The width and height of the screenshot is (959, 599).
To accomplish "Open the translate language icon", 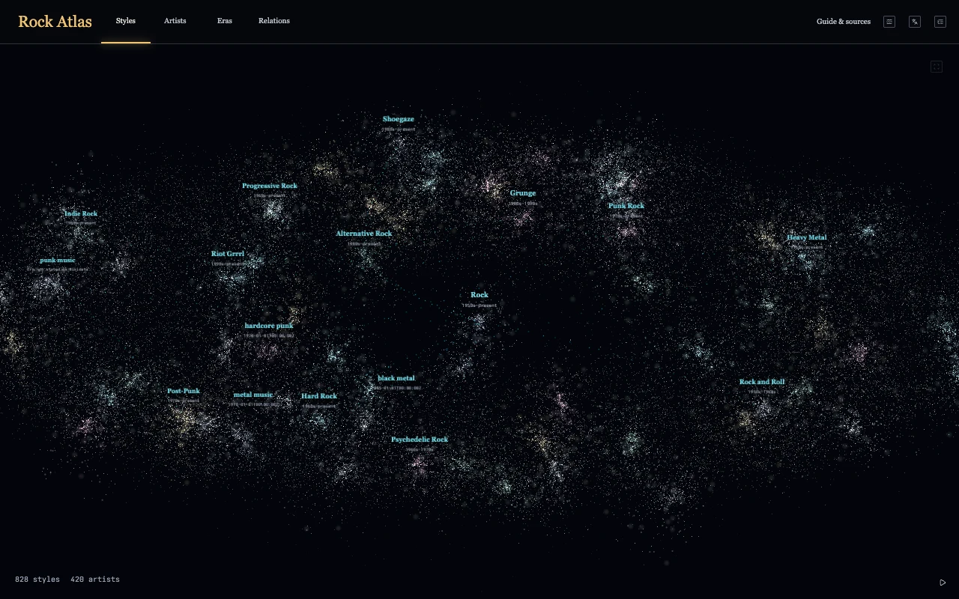I will (x=915, y=22).
